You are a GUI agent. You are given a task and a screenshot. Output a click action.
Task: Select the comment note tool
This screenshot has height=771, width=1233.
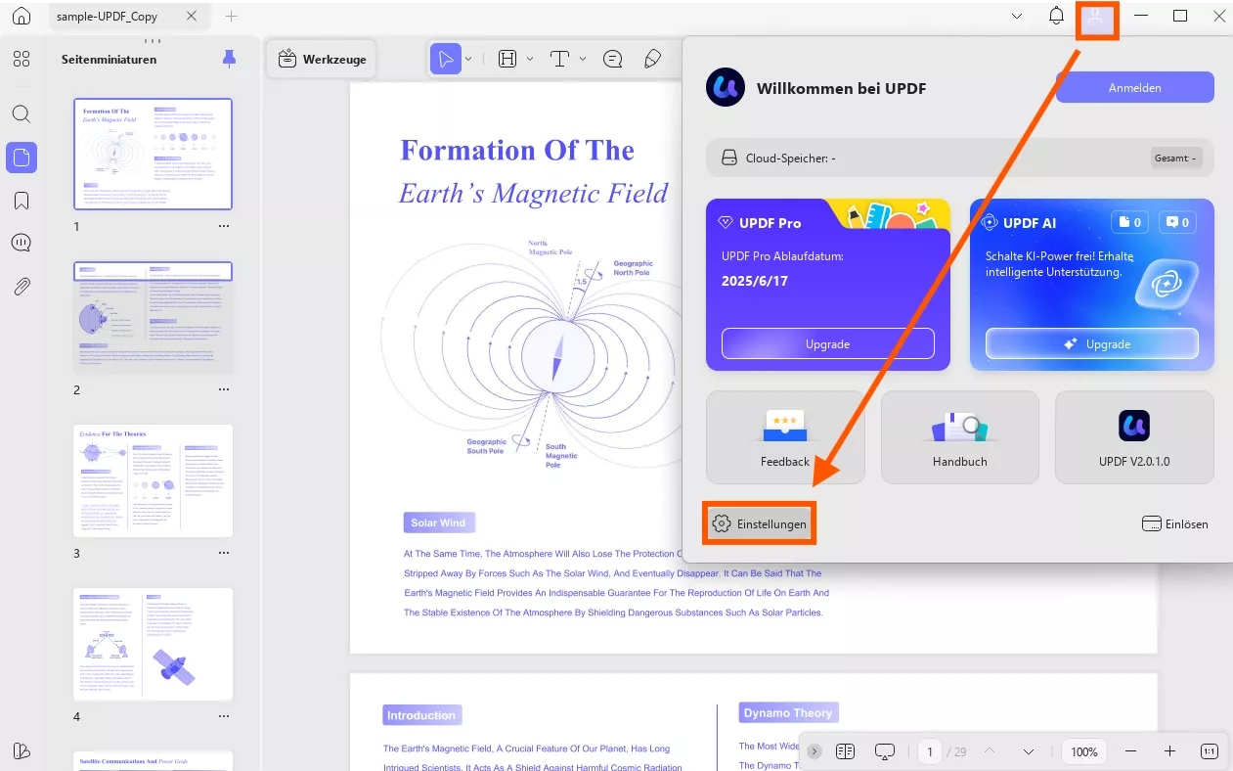point(613,59)
